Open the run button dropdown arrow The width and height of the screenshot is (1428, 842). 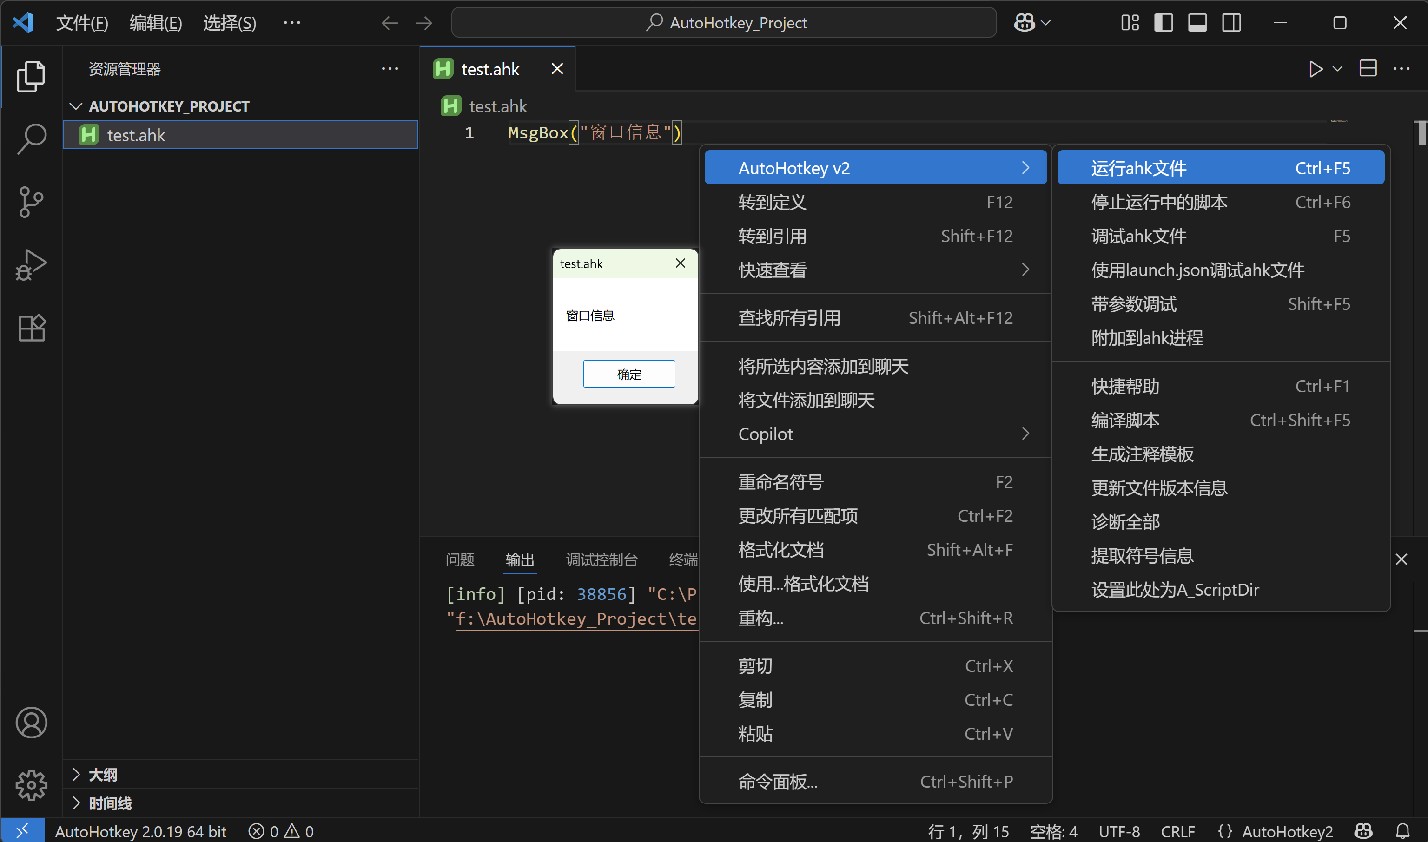(1338, 69)
